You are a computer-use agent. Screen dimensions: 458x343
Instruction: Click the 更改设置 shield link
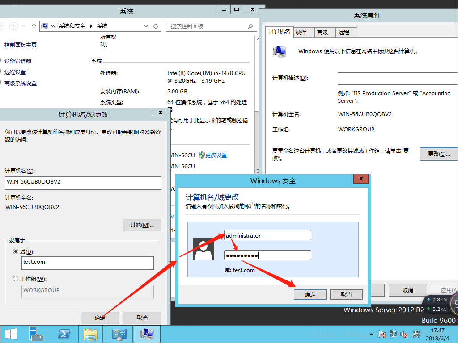click(x=212, y=155)
